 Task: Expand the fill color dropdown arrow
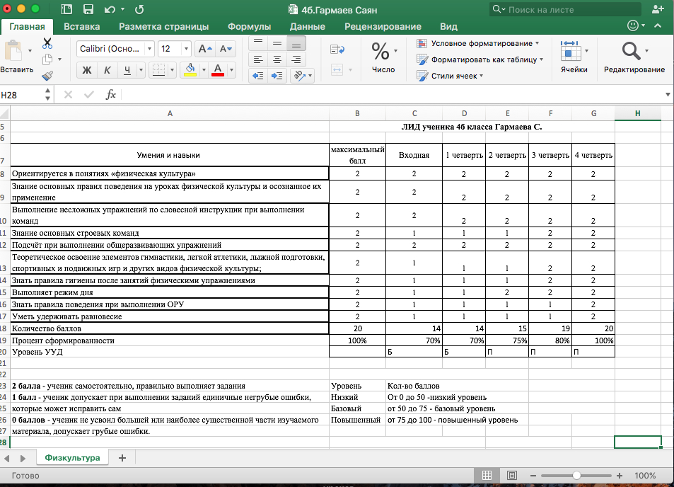click(x=204, y=70)
